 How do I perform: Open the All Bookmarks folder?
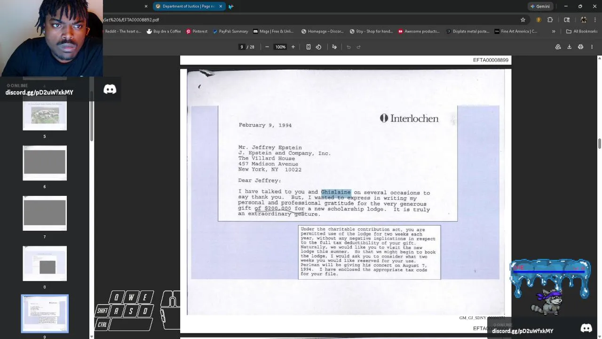[x=582, y=31]
